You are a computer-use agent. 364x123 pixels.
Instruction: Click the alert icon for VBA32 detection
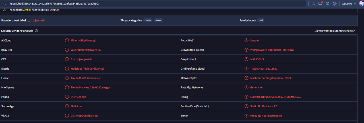point(67,116)
